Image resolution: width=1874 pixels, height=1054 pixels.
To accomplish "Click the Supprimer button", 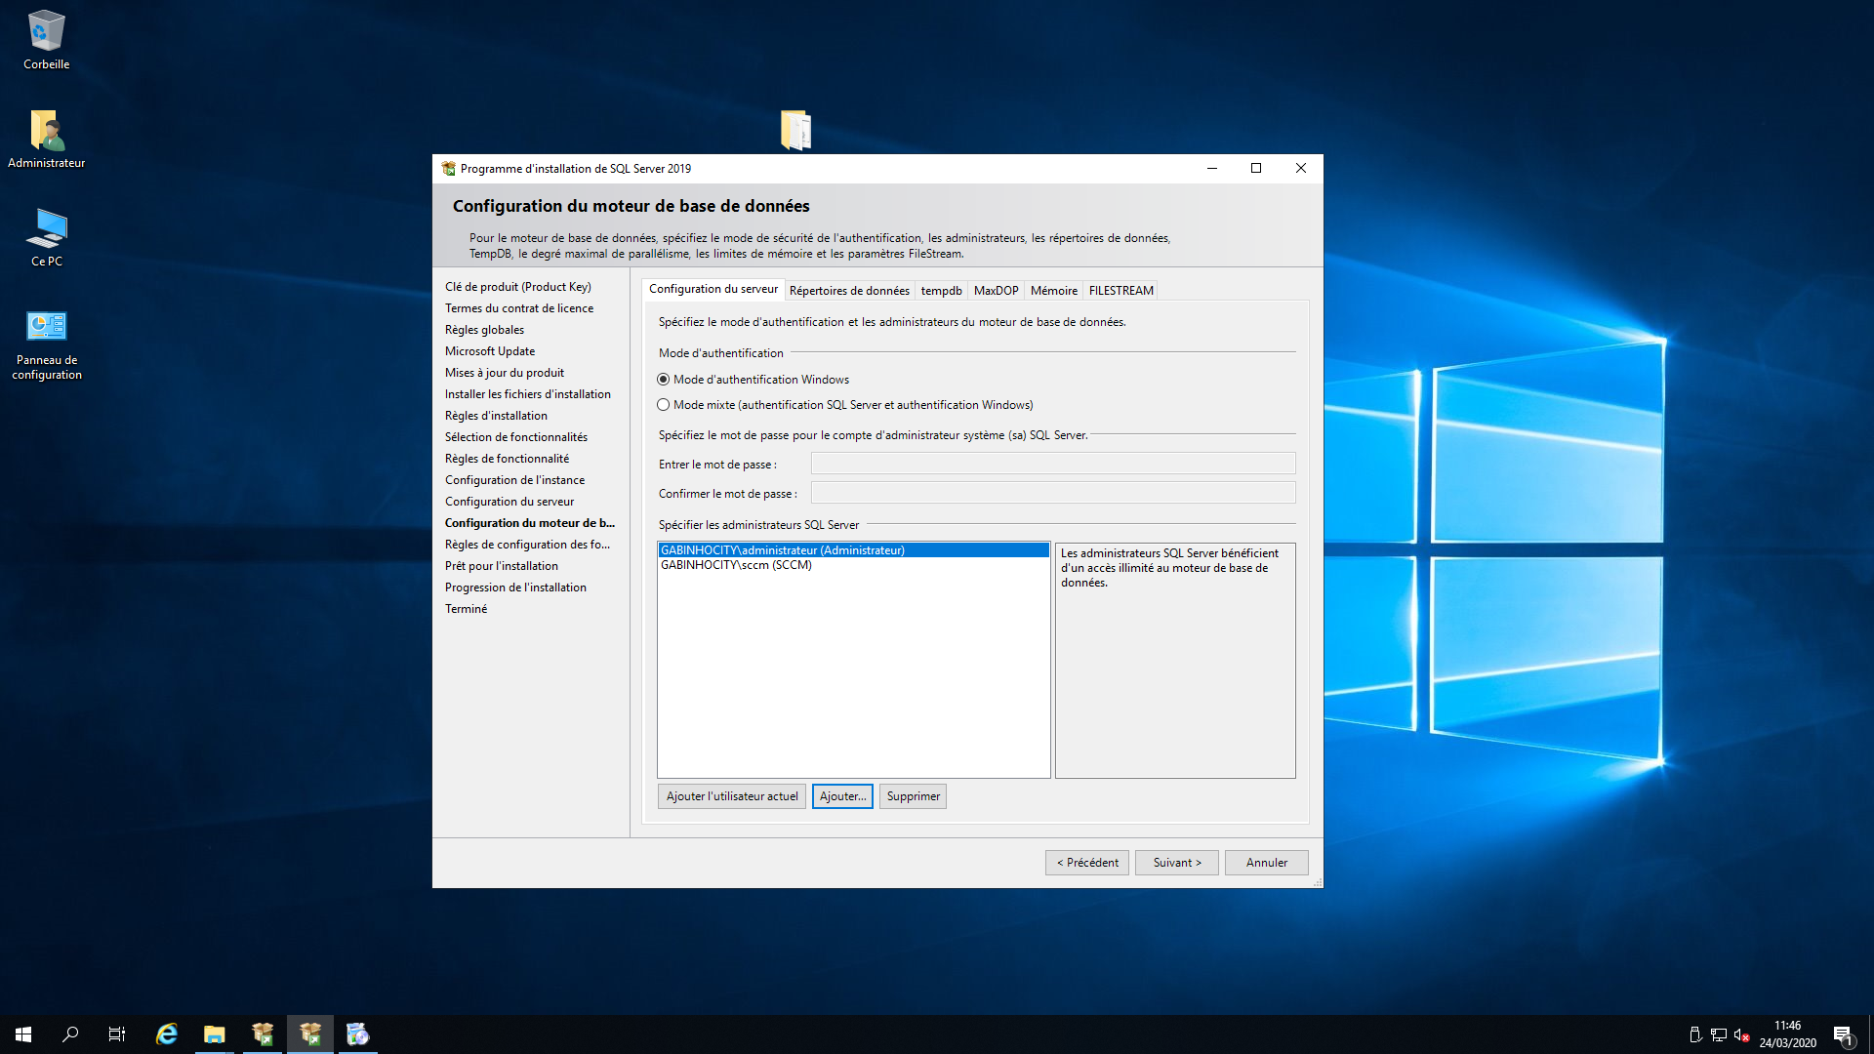I will click(914, 796).
